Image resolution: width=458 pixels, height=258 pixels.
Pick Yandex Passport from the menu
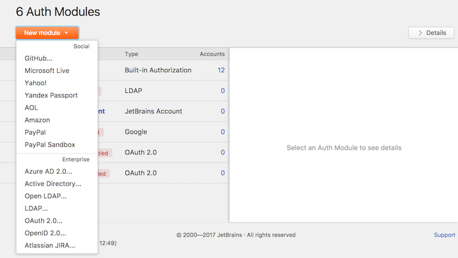click(x=51, y=95)
